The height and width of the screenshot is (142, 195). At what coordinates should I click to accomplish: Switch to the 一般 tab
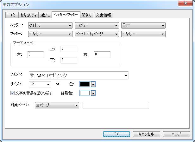[x=12, y=15]
